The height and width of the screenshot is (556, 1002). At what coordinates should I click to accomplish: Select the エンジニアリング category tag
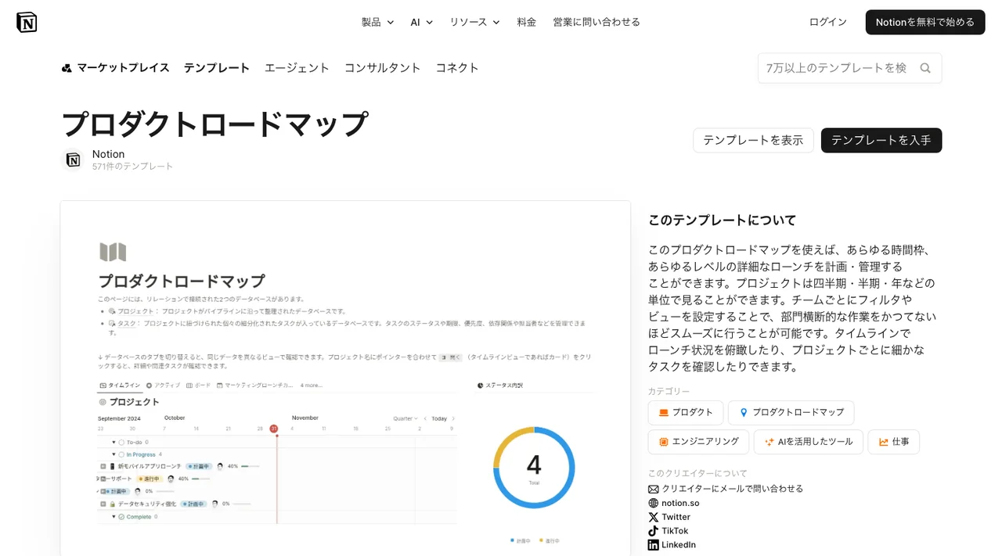pyautogui.click(x=698, y=442)
